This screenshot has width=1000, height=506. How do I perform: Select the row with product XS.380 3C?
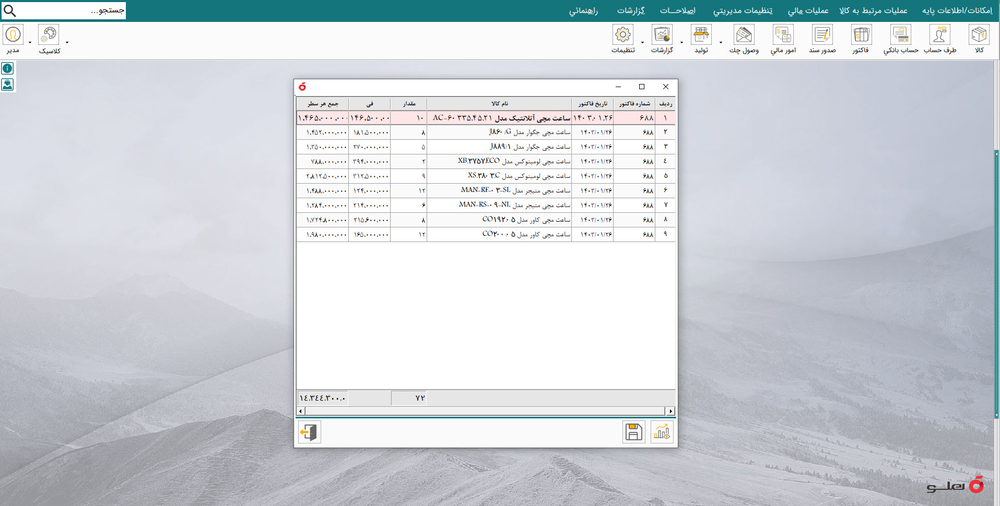point(486,176)
